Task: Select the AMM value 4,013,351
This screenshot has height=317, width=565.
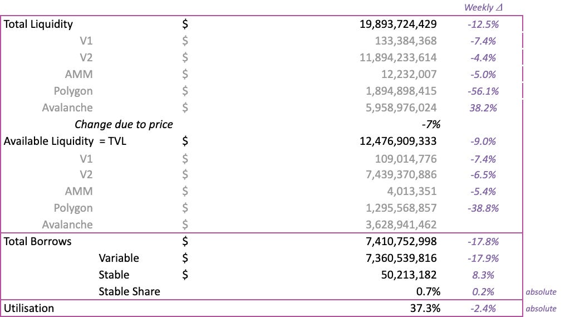Action: tap(412, 191)
